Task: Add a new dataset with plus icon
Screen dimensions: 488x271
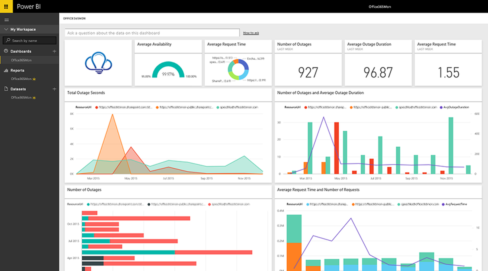Action: pos(54,89)
